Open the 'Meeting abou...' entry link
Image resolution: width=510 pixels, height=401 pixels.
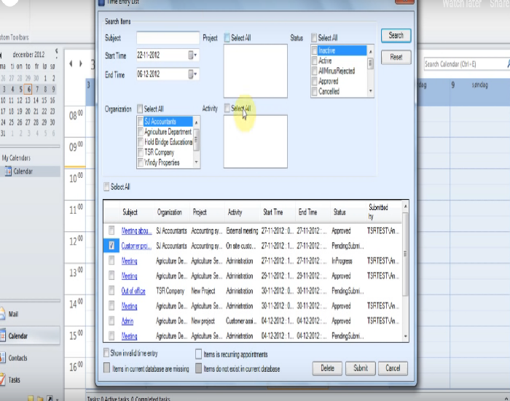(x=136, y=231)
